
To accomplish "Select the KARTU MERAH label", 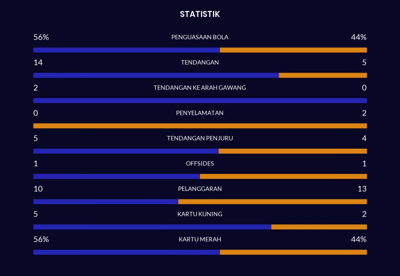I will point(200,239).
